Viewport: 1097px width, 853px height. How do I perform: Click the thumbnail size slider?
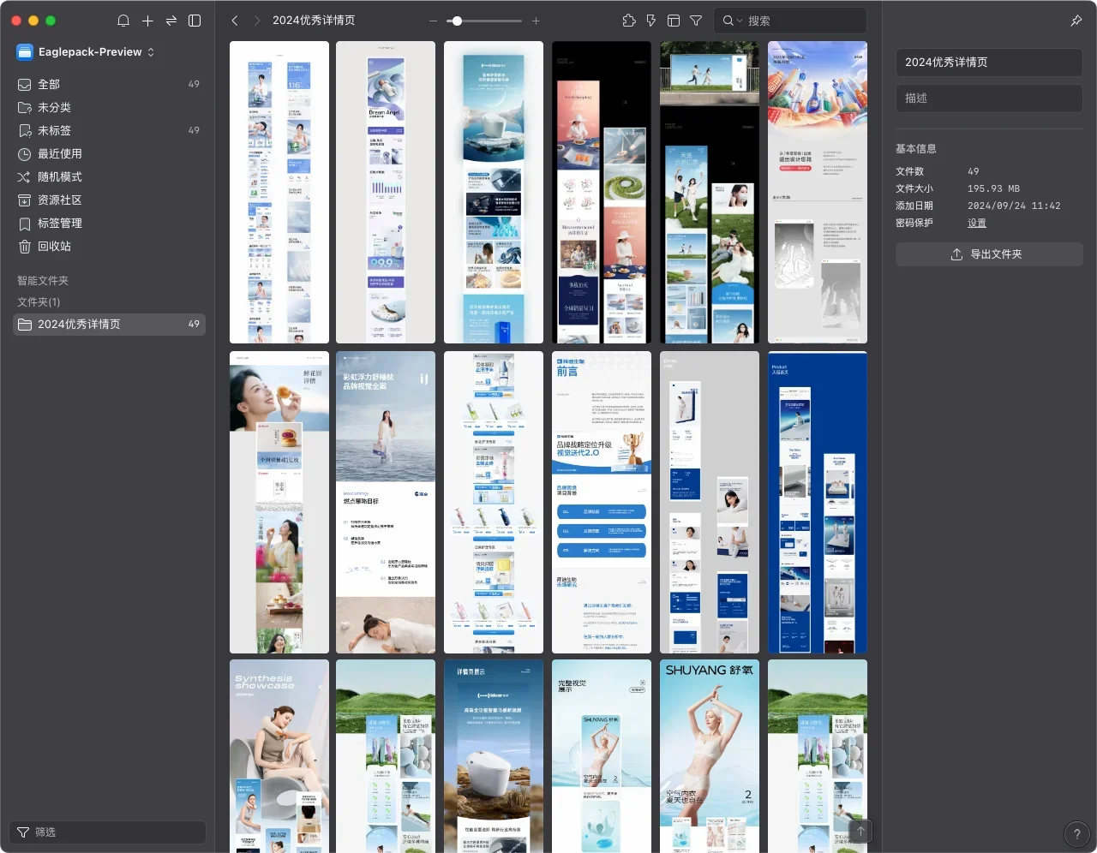[484, 21]
